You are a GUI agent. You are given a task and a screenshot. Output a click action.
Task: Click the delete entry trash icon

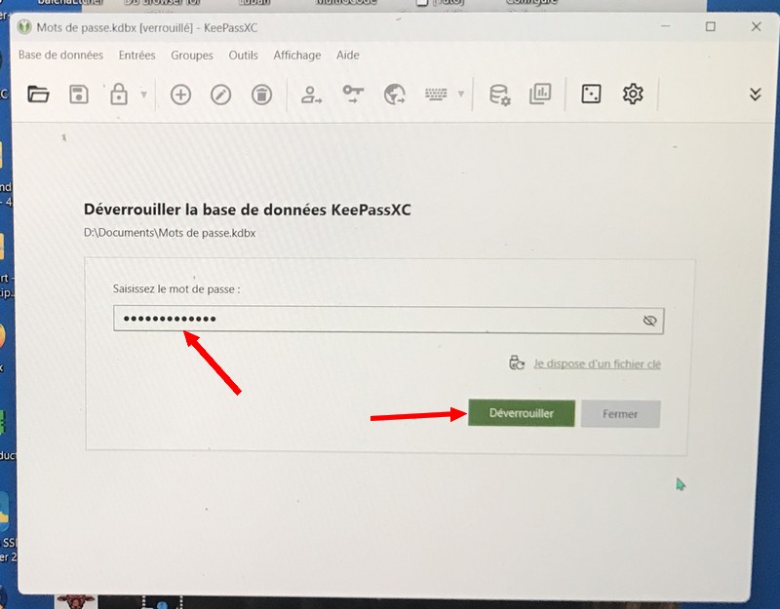pyautogui.click(x=261, y=95)
